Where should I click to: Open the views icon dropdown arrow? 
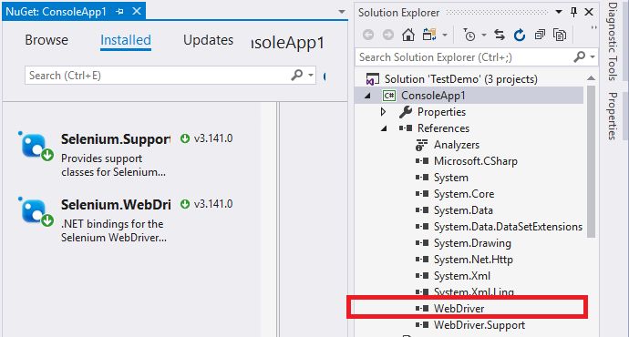pos(445,36)
